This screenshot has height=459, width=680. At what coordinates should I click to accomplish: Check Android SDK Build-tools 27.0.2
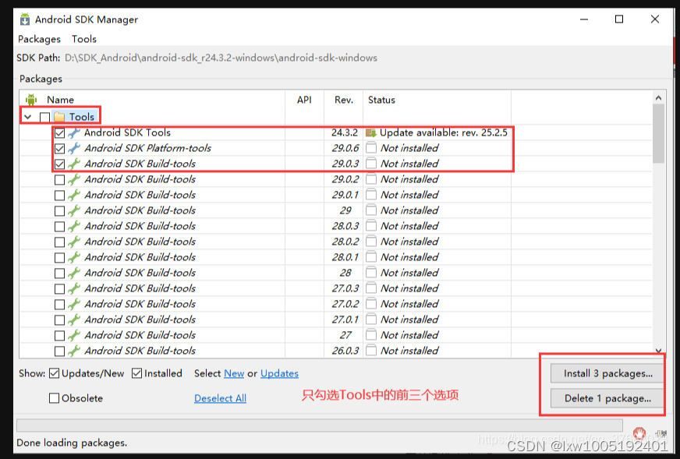pyautogui.click(x=60, y=305)
